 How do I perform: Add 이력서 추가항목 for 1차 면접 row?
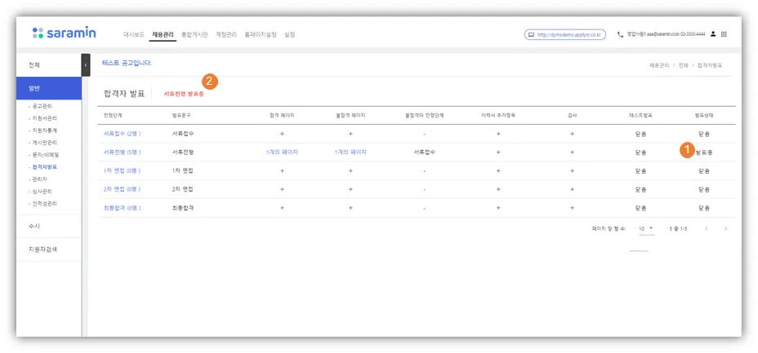click(x=498, y=170)
